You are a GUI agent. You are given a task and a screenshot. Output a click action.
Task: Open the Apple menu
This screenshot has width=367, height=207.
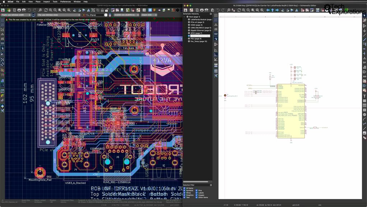click(x=4, y=2)
